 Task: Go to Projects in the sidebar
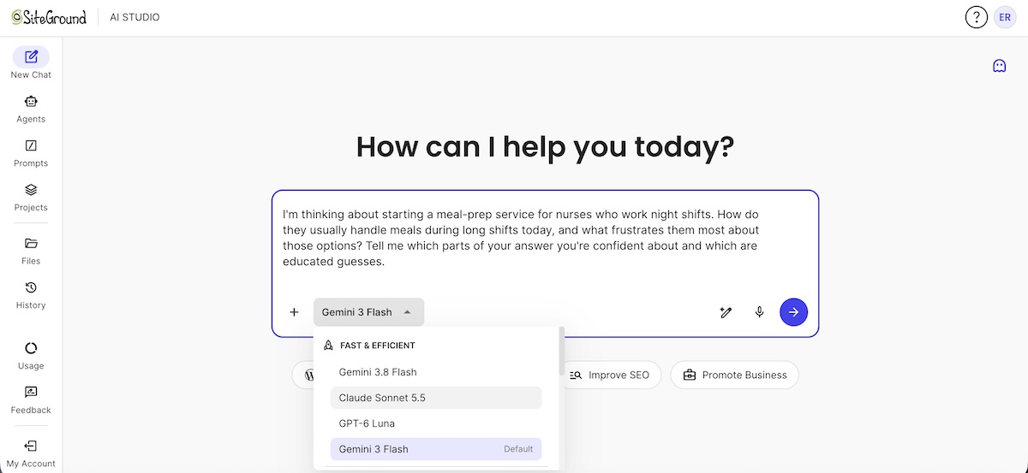pyautogui.click(x=31, y=198)
